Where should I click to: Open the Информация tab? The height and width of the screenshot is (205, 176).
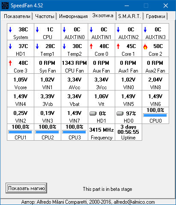point(73,16)
